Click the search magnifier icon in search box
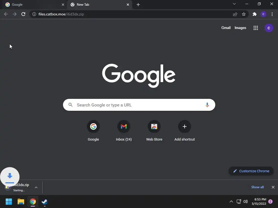This screenshot has width=278, height=208. point(70,105)
